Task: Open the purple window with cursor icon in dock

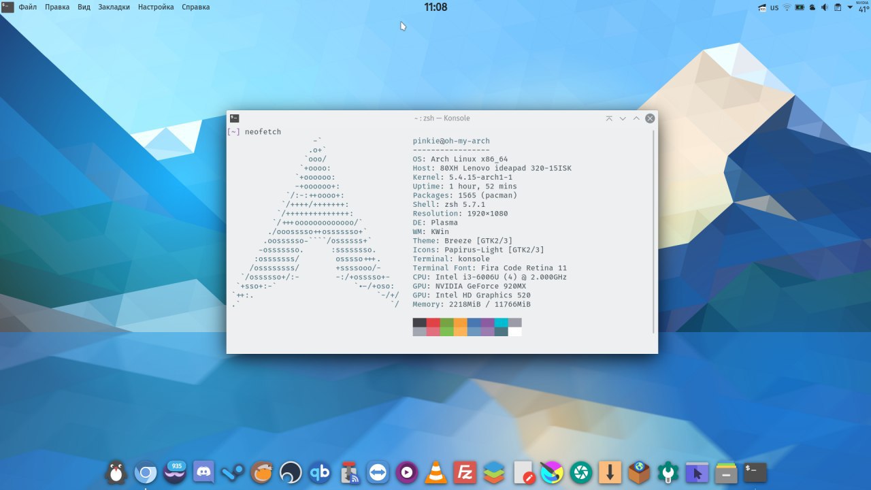Action: [x=697, y=472]
